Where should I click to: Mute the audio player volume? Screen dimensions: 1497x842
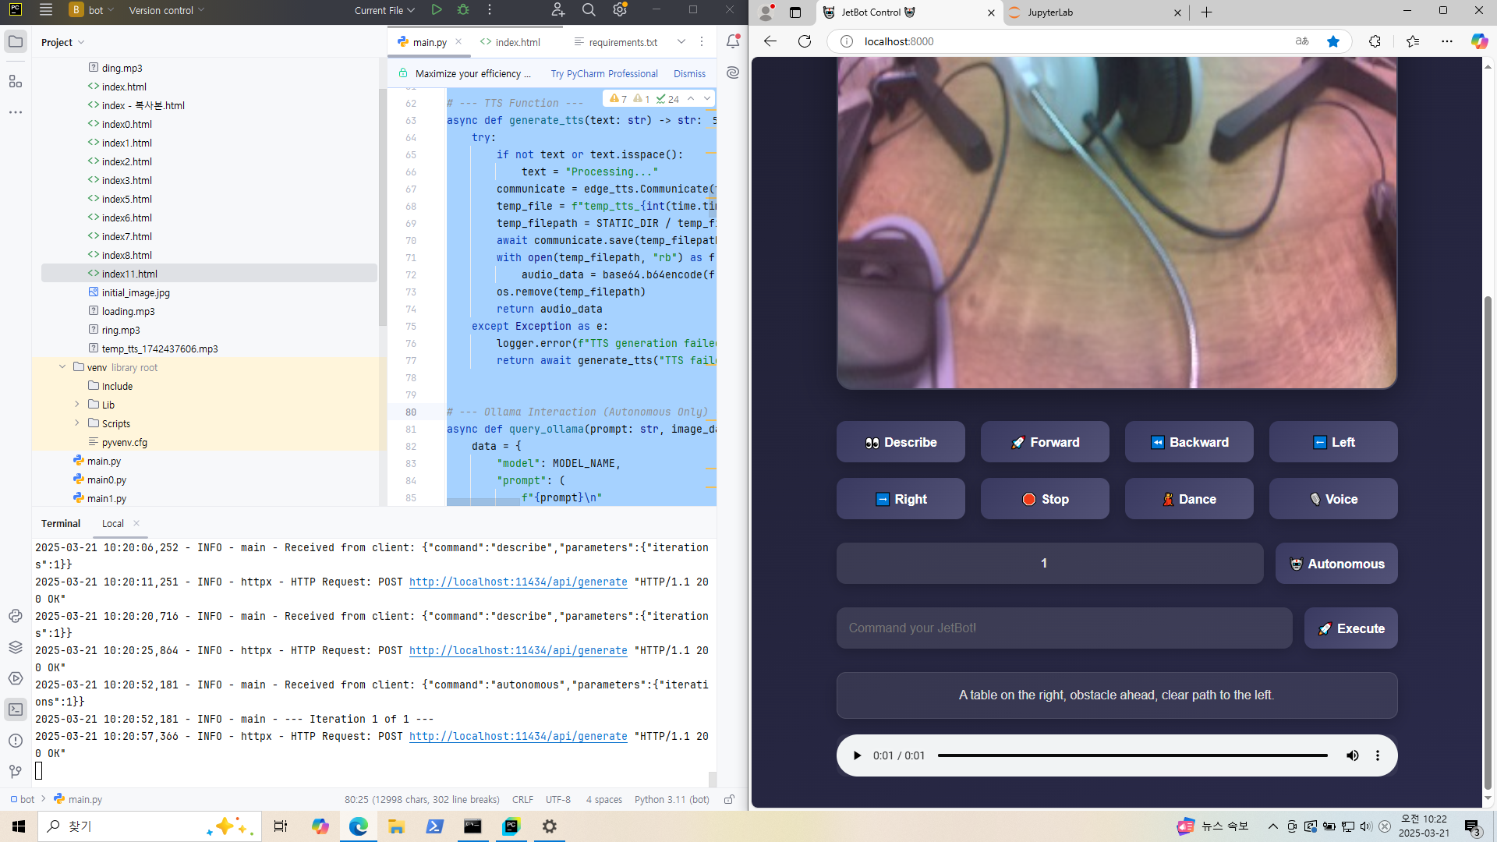[x=1353, y=755]
